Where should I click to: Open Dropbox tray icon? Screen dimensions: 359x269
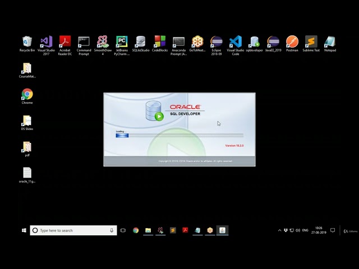point(286,230)
